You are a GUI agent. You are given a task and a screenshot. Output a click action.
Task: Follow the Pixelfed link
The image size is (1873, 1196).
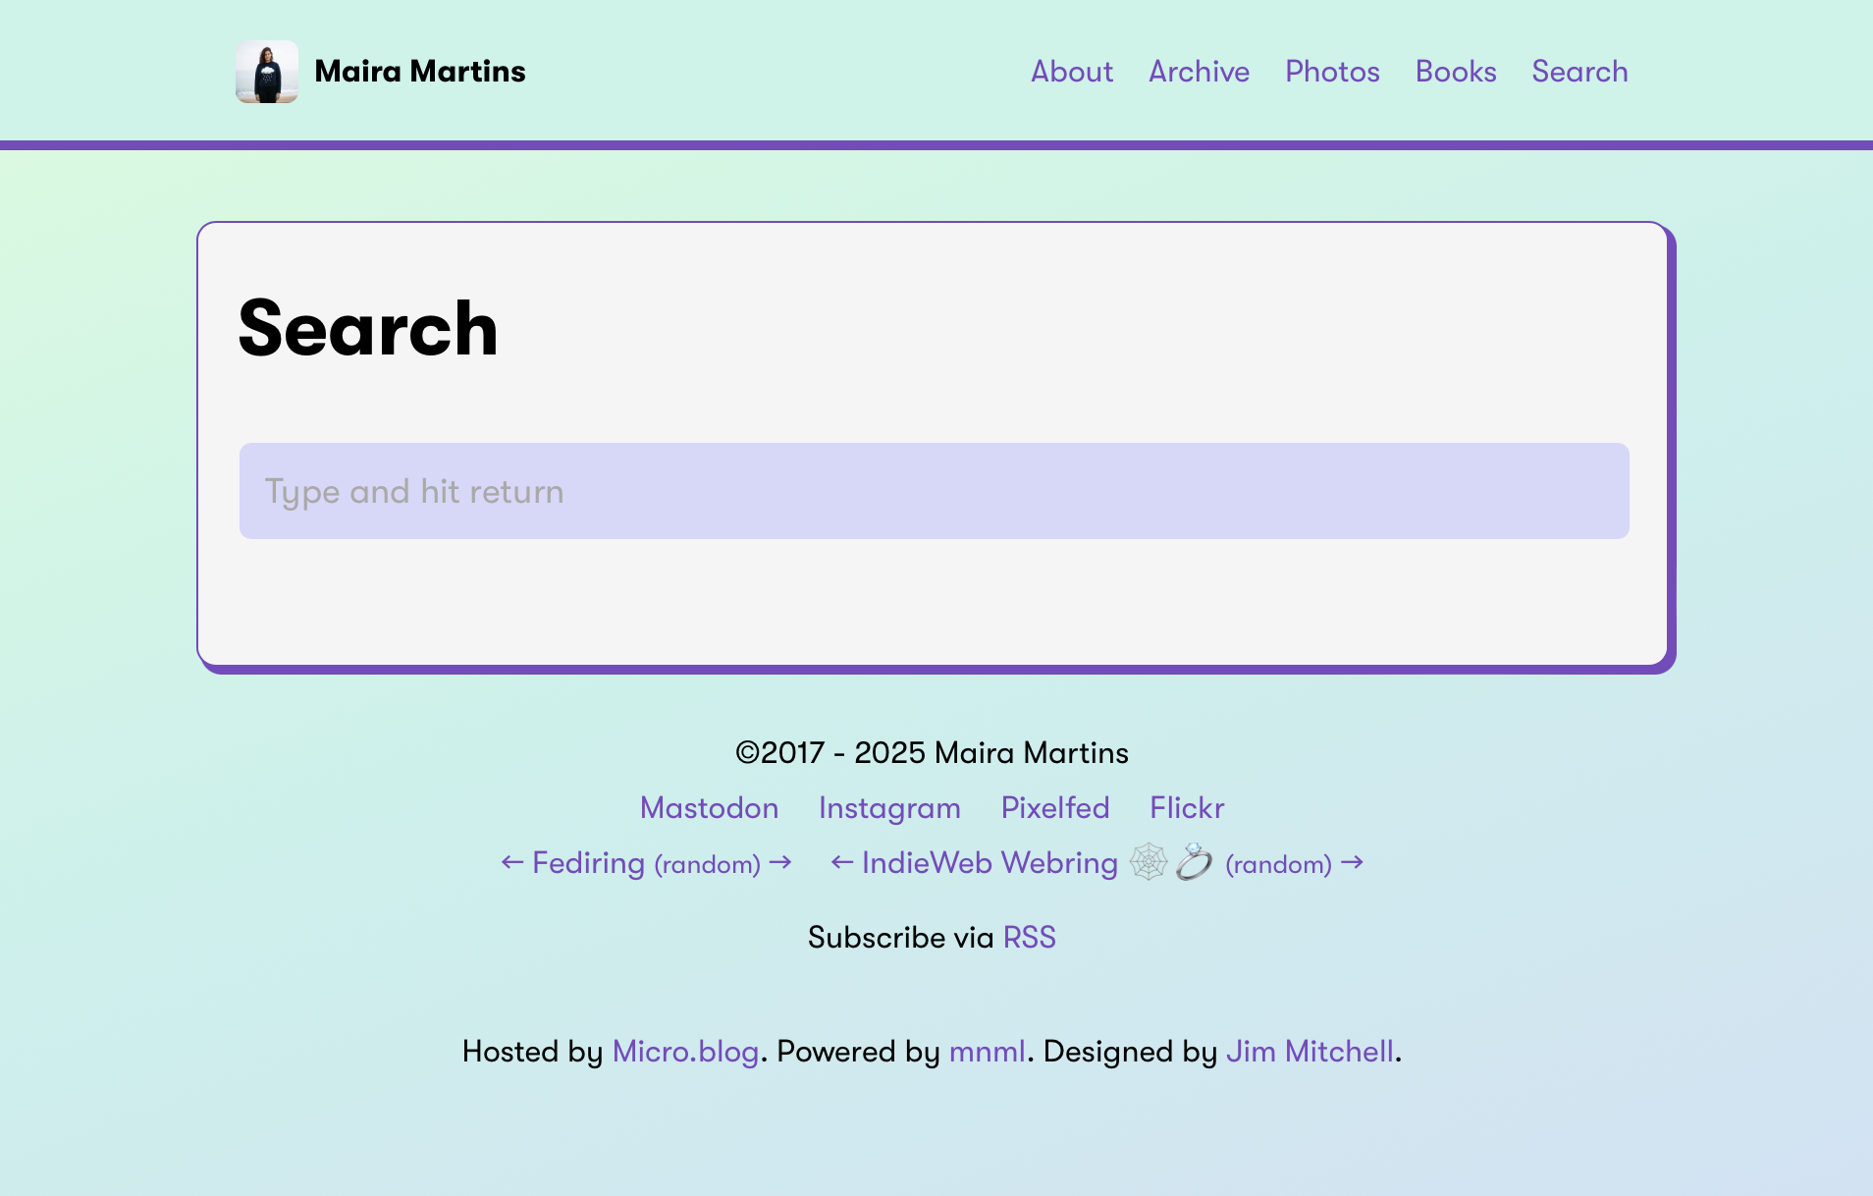pyautogui.click(x=1055, y=807)
